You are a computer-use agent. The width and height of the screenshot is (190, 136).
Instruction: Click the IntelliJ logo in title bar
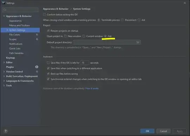coord(4,3)
